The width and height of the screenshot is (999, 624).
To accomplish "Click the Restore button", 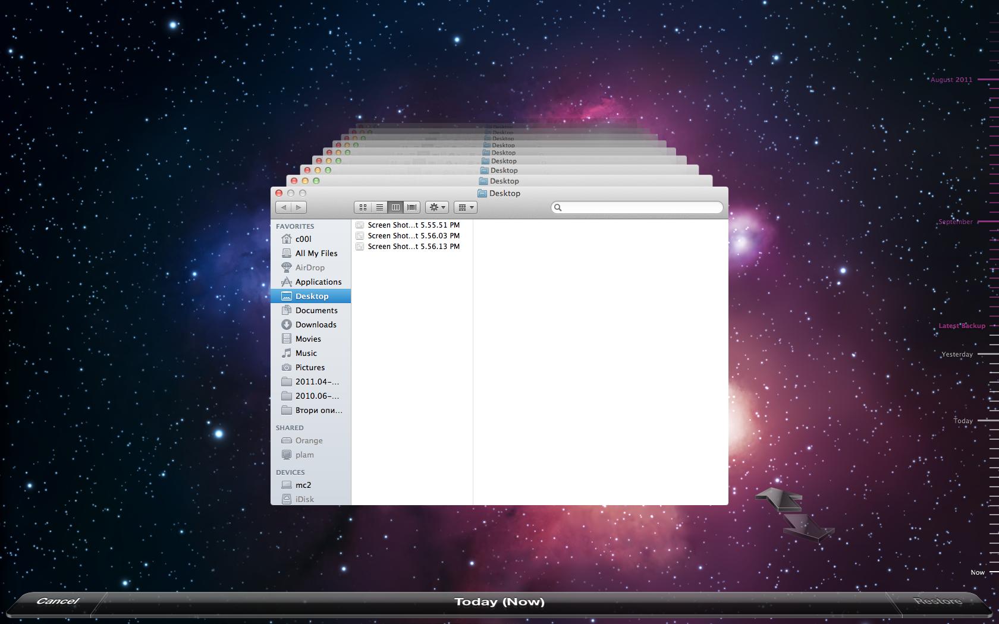I will click(938, 601).
